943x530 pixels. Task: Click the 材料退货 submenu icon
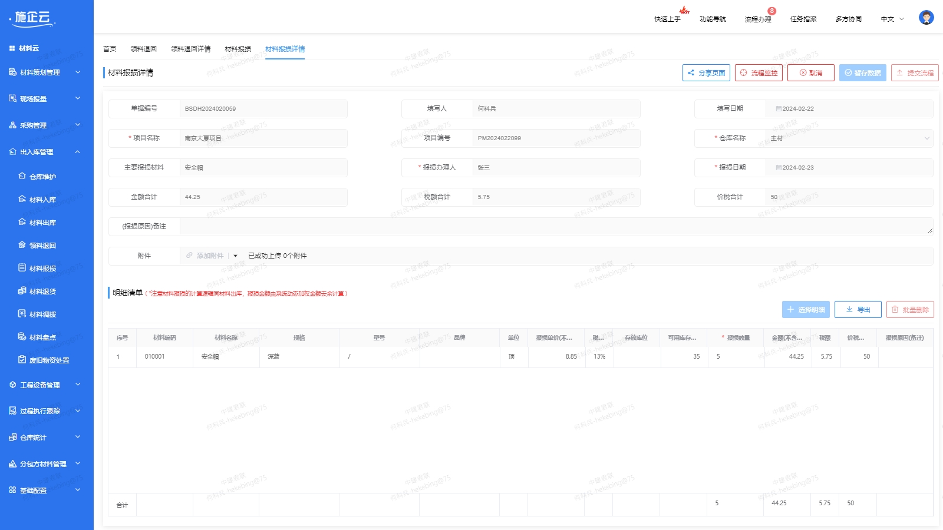point(22,291)
